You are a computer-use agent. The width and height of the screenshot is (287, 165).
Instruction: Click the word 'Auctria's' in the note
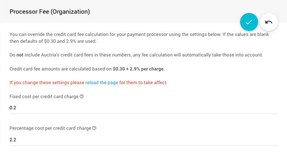tap(55, 55)
